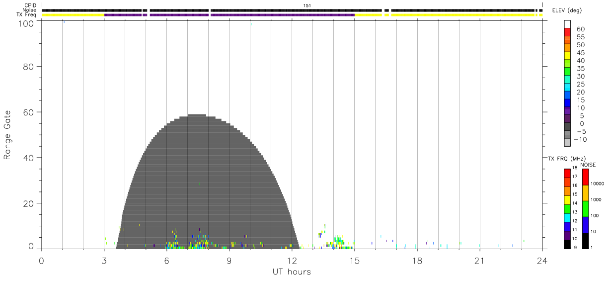Select the NOISE legend title
610x282 pixels.
pos(588,165)
